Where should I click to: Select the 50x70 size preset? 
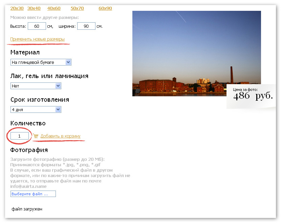click(77, 8)
